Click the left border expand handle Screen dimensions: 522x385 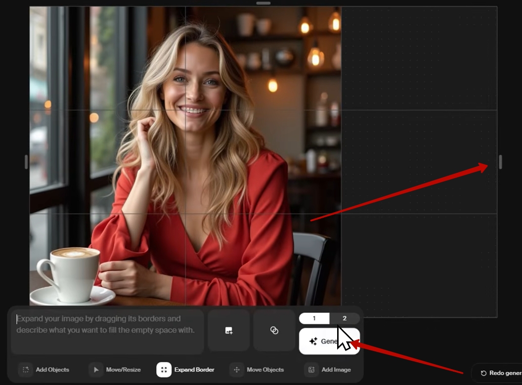tap(26, 162)
